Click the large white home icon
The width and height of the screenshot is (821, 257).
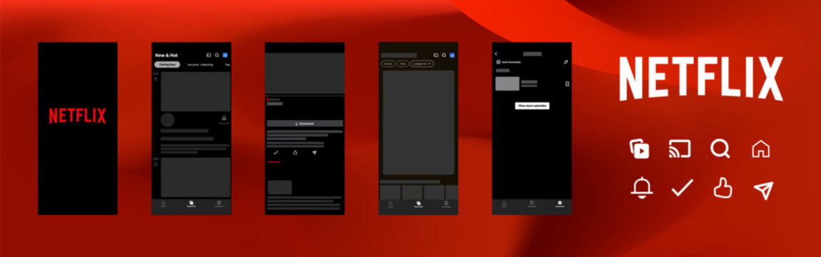pos(761,148)
